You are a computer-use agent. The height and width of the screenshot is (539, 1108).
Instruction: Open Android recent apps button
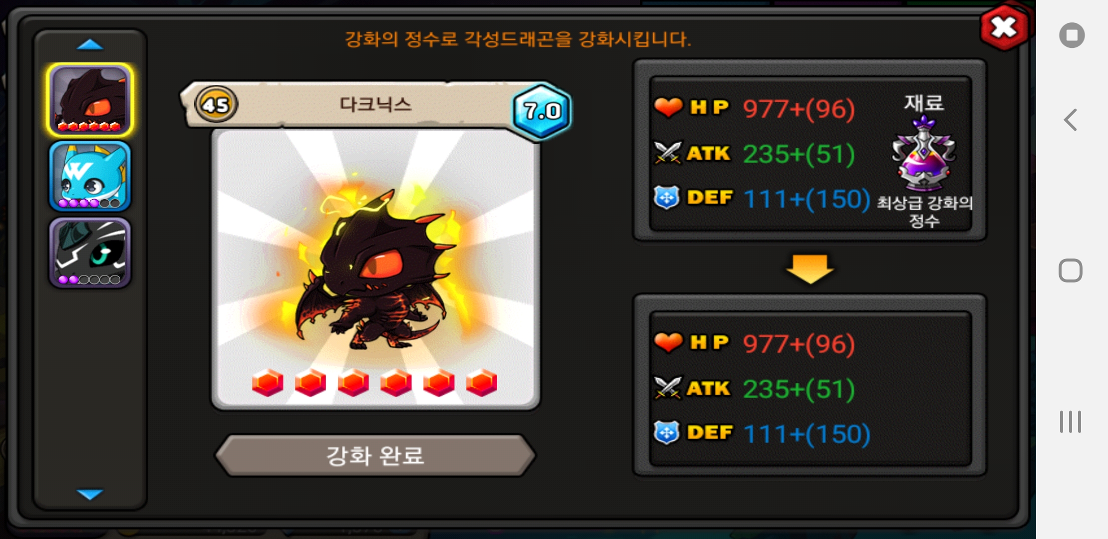pos(1070,422)
